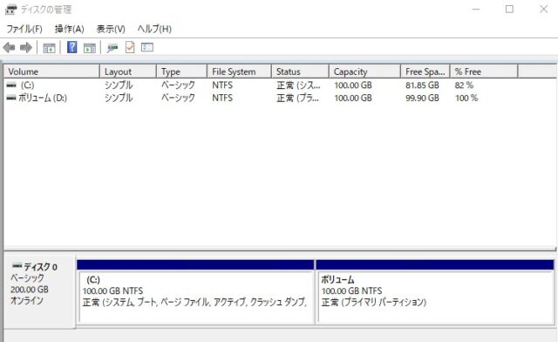Open the 操作(A) menu
This screenshot has height=342, width=558.
[70, 29]
